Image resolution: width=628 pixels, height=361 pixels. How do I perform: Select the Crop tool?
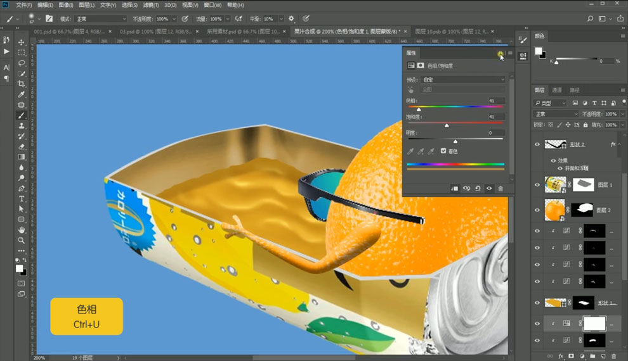(21, 84)
